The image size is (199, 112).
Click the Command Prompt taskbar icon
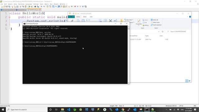(147, 110)
